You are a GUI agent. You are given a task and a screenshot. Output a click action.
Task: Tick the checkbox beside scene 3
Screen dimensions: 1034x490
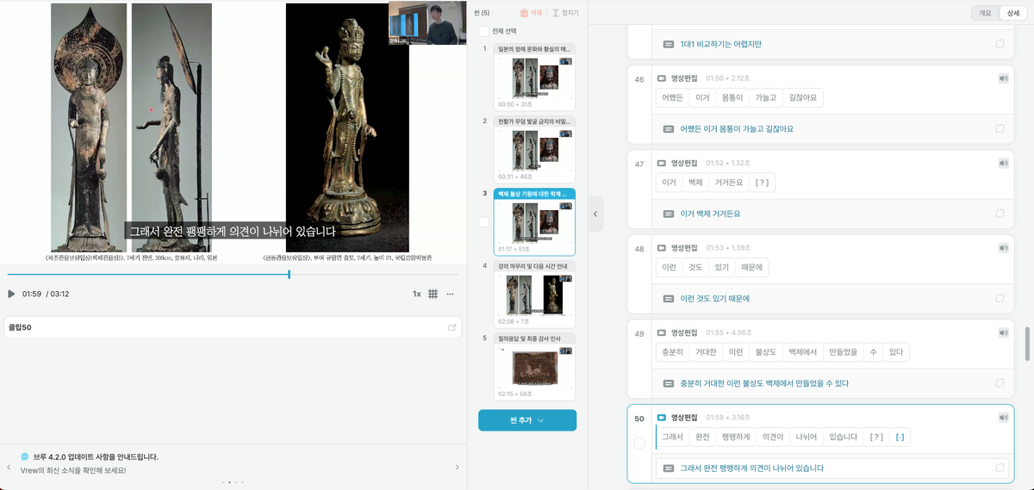(483, 221)
